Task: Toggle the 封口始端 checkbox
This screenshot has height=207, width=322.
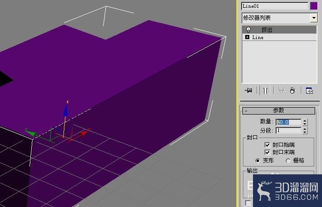Action: 267,145
